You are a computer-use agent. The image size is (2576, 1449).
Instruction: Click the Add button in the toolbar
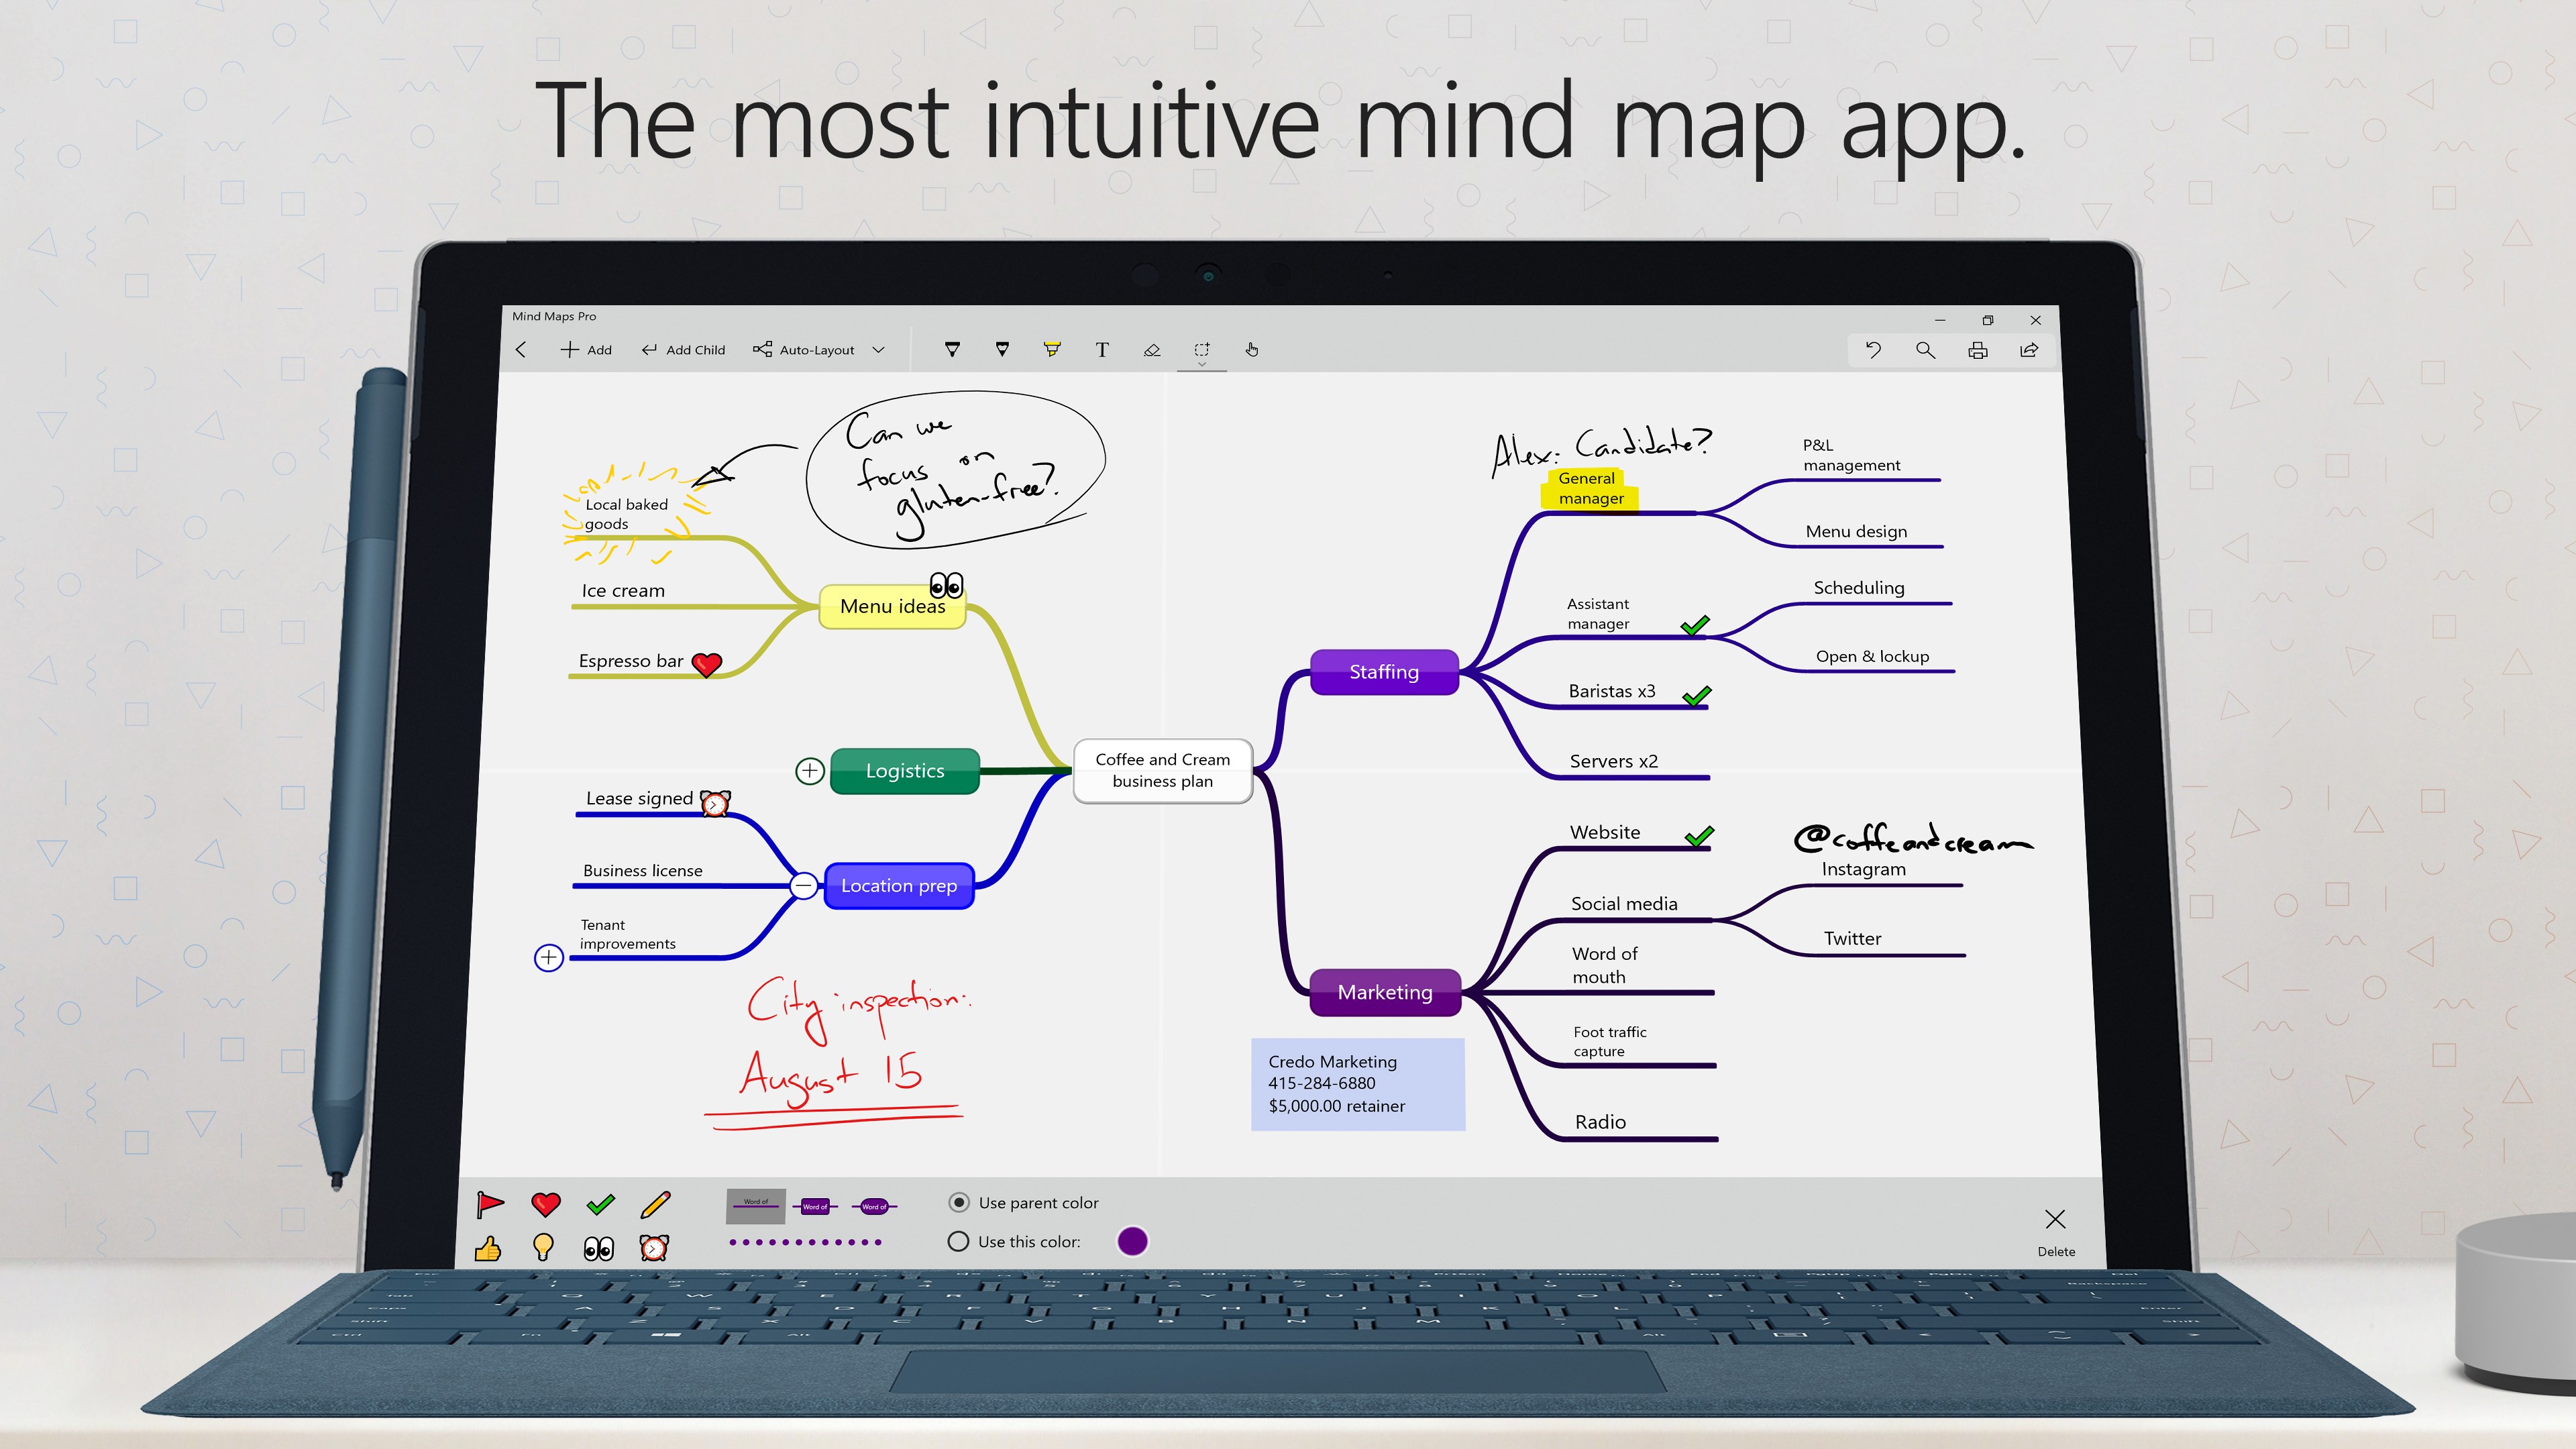pos(586,349)
